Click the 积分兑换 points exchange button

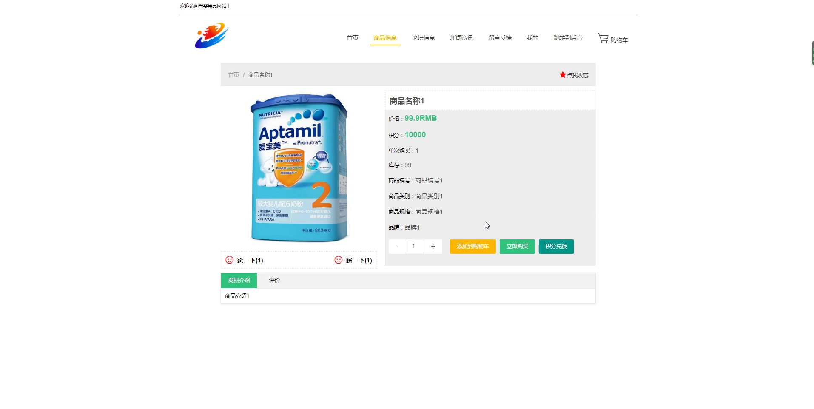556,247
